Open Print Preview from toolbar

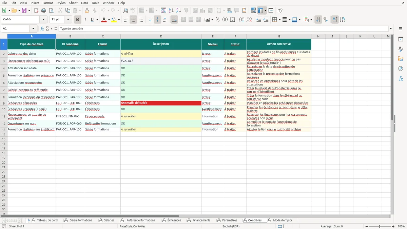51,11
